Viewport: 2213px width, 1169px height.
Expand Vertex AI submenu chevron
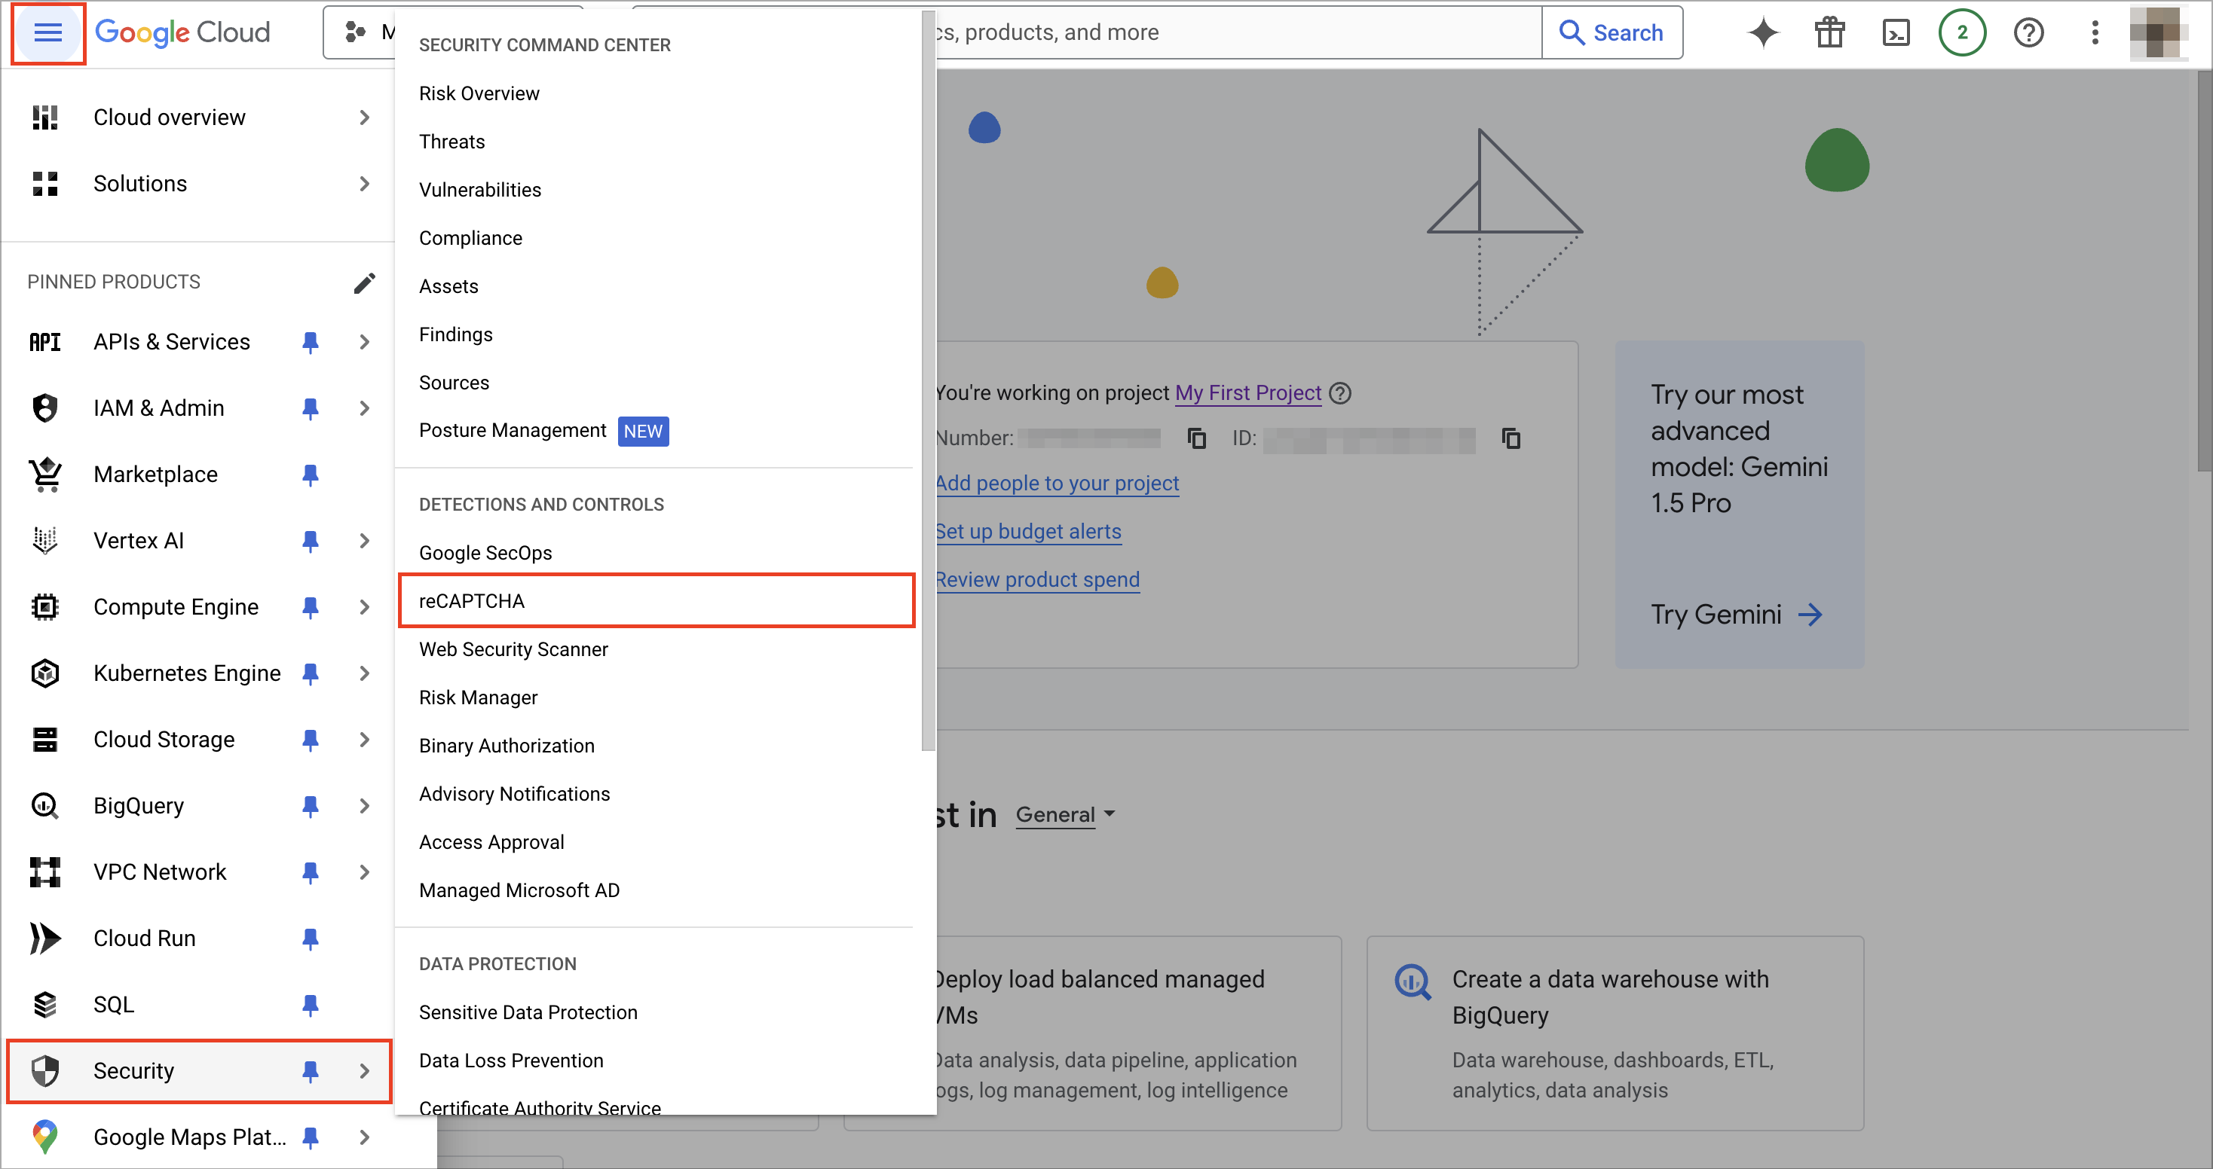click(x=364, y=541)
